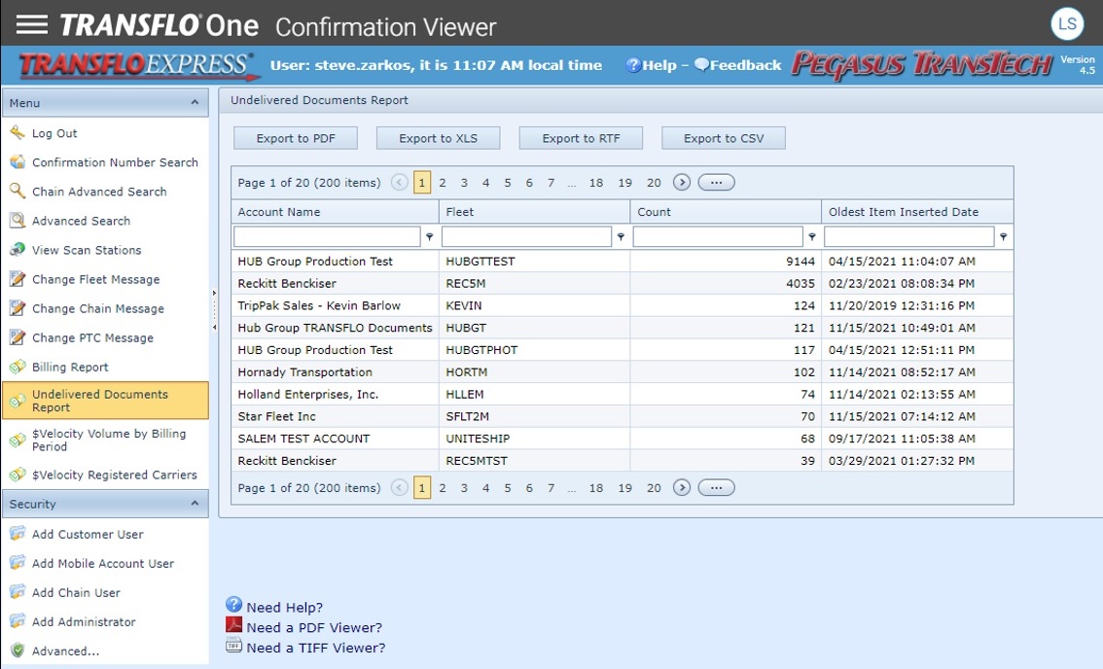Sort by the Account Name column header

(x=335, y=212)
